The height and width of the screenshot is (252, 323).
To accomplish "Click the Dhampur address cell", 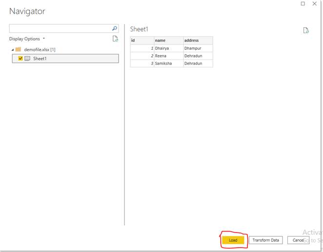I will pyautogui.click(x=198, y=48).
